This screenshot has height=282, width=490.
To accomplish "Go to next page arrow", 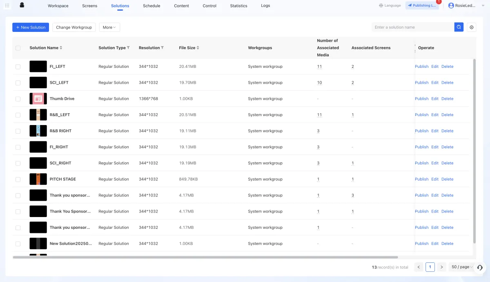I will (x=441, y=267).
